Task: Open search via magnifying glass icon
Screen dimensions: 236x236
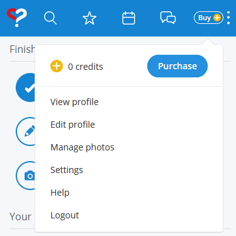Action: [50, 18]
